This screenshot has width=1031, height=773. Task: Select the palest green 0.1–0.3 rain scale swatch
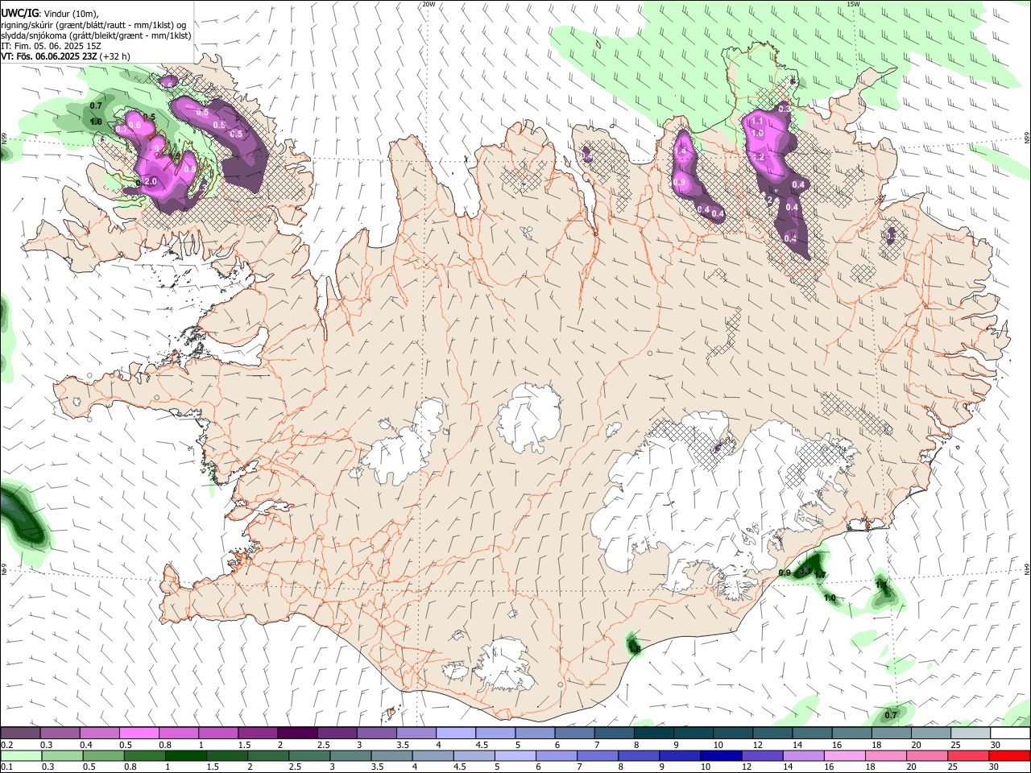click(21, 756)
